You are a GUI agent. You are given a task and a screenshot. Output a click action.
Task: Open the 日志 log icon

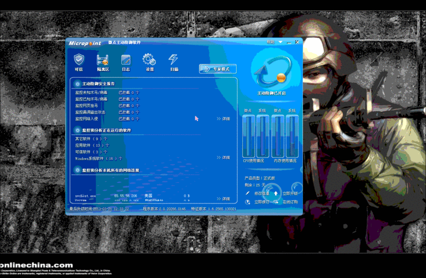[126, 62]
